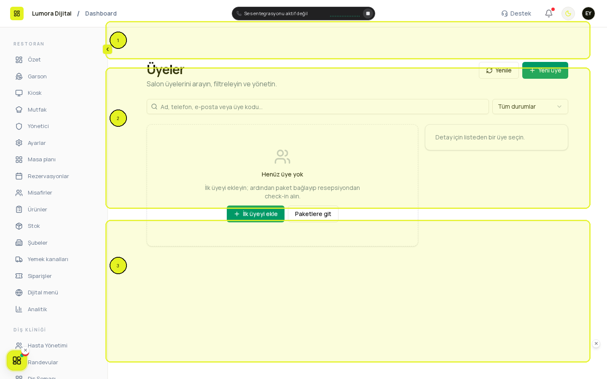Focus the member search input field

click(x=318, y=107)
